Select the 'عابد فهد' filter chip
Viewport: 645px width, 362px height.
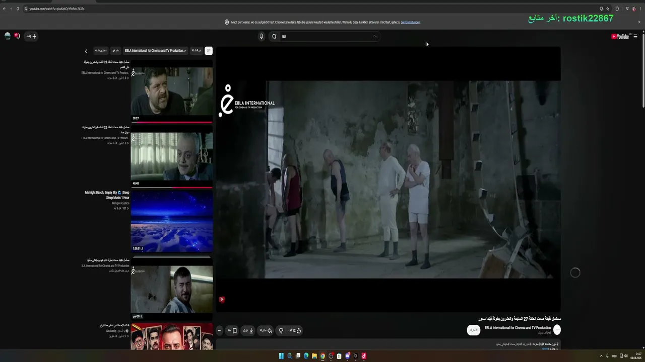tap(115, 50)
